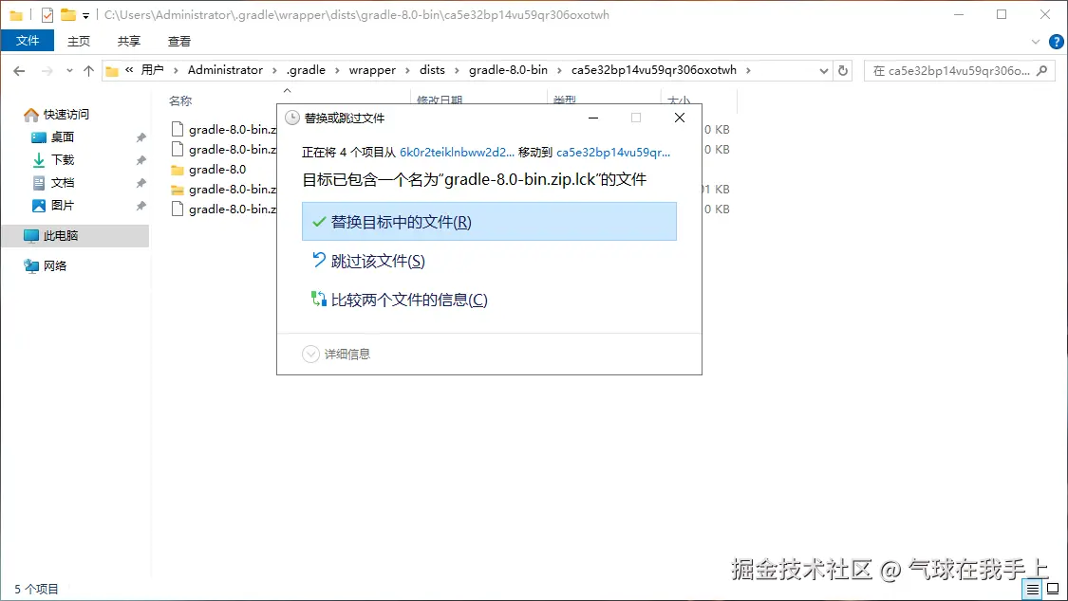Image resolution: width=1068 pixels, height=601 pixels.
Task: Switch to the 主页 ribbon tab
Action: pyautogui.click(x=79, y=42)
